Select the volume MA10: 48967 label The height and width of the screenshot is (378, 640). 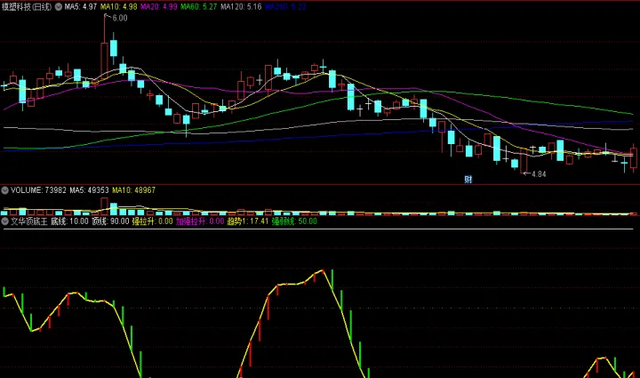coord(133,190)
